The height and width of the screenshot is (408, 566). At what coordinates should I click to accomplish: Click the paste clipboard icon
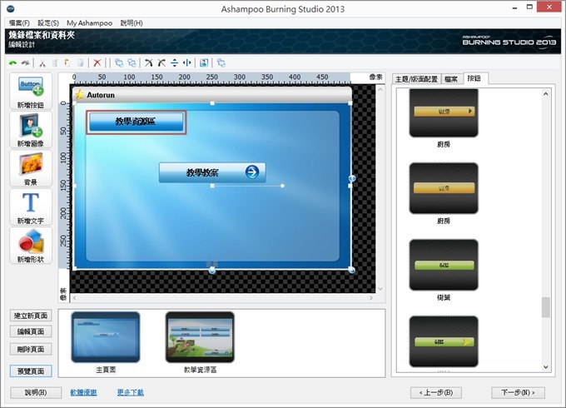tap(67, 62)
